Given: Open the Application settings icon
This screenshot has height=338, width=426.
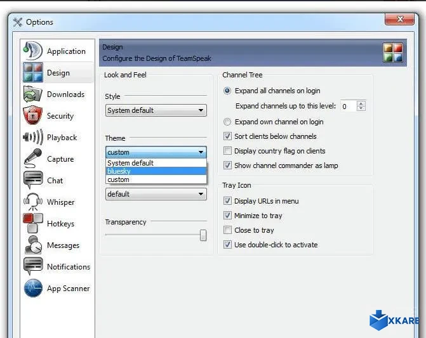Looking at the screenshot, I should [33, 51].
